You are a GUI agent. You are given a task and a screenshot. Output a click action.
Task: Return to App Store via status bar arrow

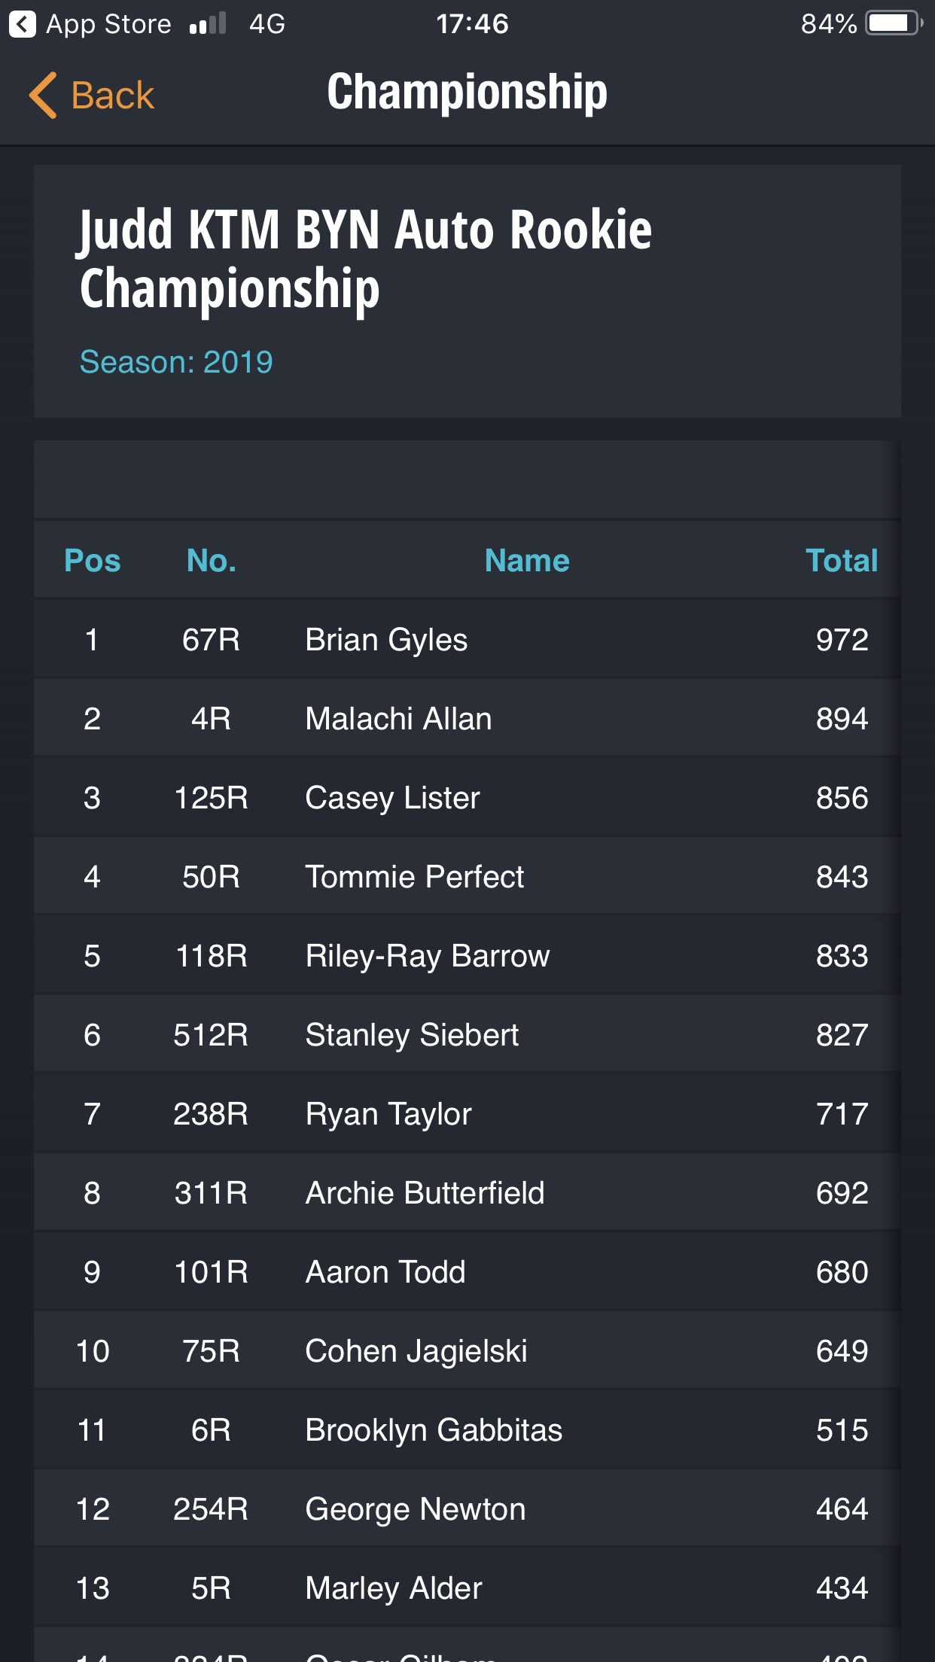click(x=23, y=24)
